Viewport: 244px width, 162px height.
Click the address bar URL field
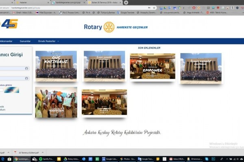pos(78,8)
